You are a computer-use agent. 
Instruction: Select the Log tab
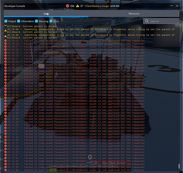click(x=46, y=14)
